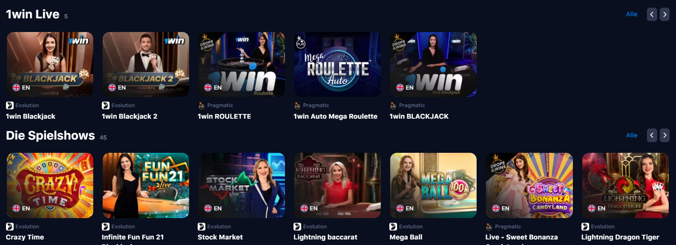676x245 pixels.
Task: Launch the Crazy Time game thumbnail
Action: [50, 185]
